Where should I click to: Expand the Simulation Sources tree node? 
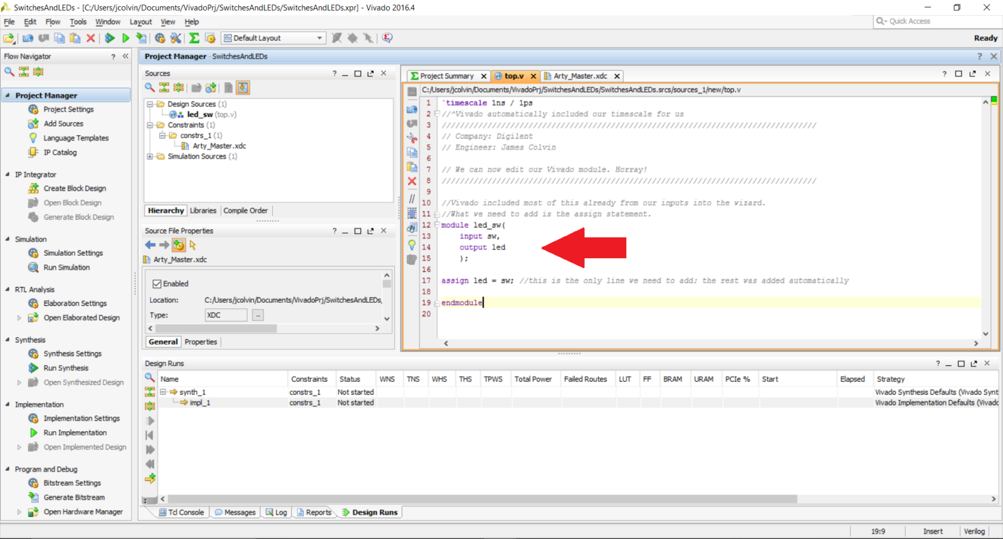click(150, 157)
